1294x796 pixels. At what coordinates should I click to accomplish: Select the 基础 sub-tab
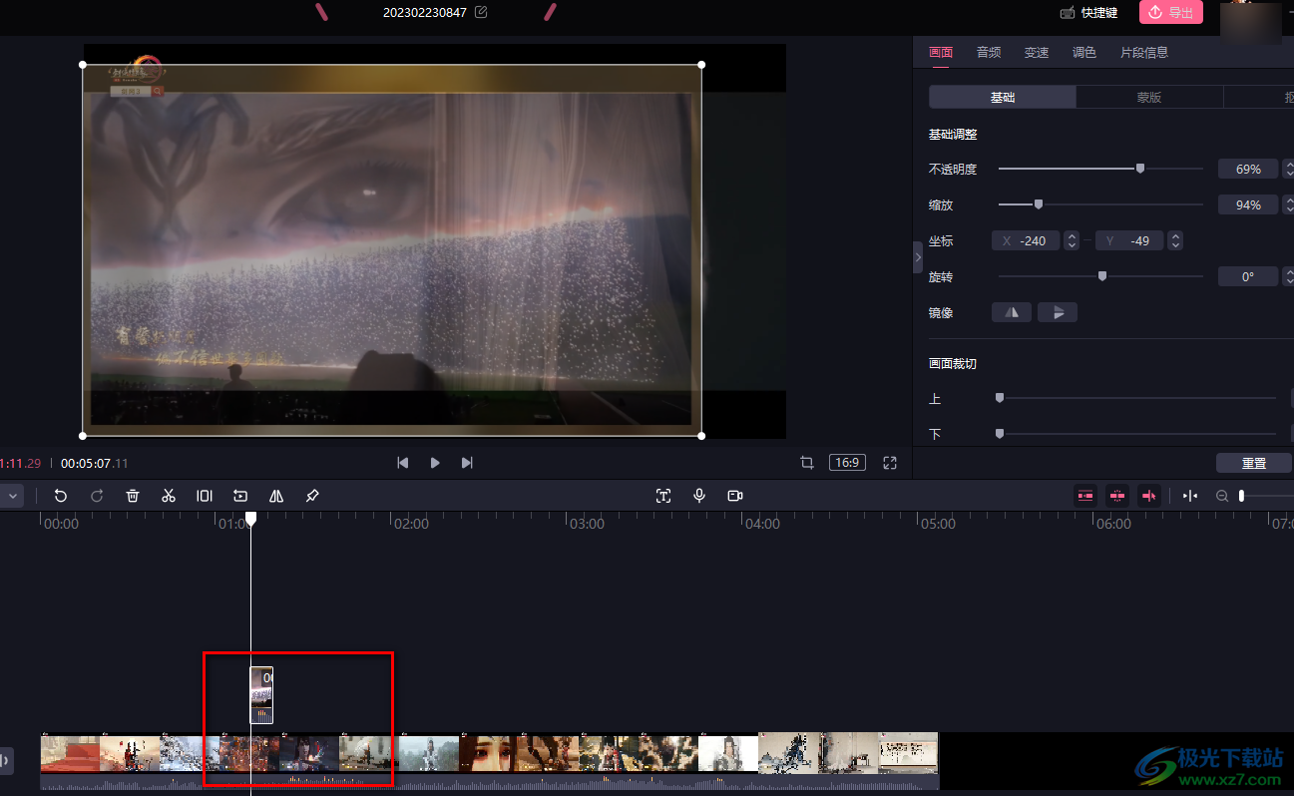[x=1003, y=97]
